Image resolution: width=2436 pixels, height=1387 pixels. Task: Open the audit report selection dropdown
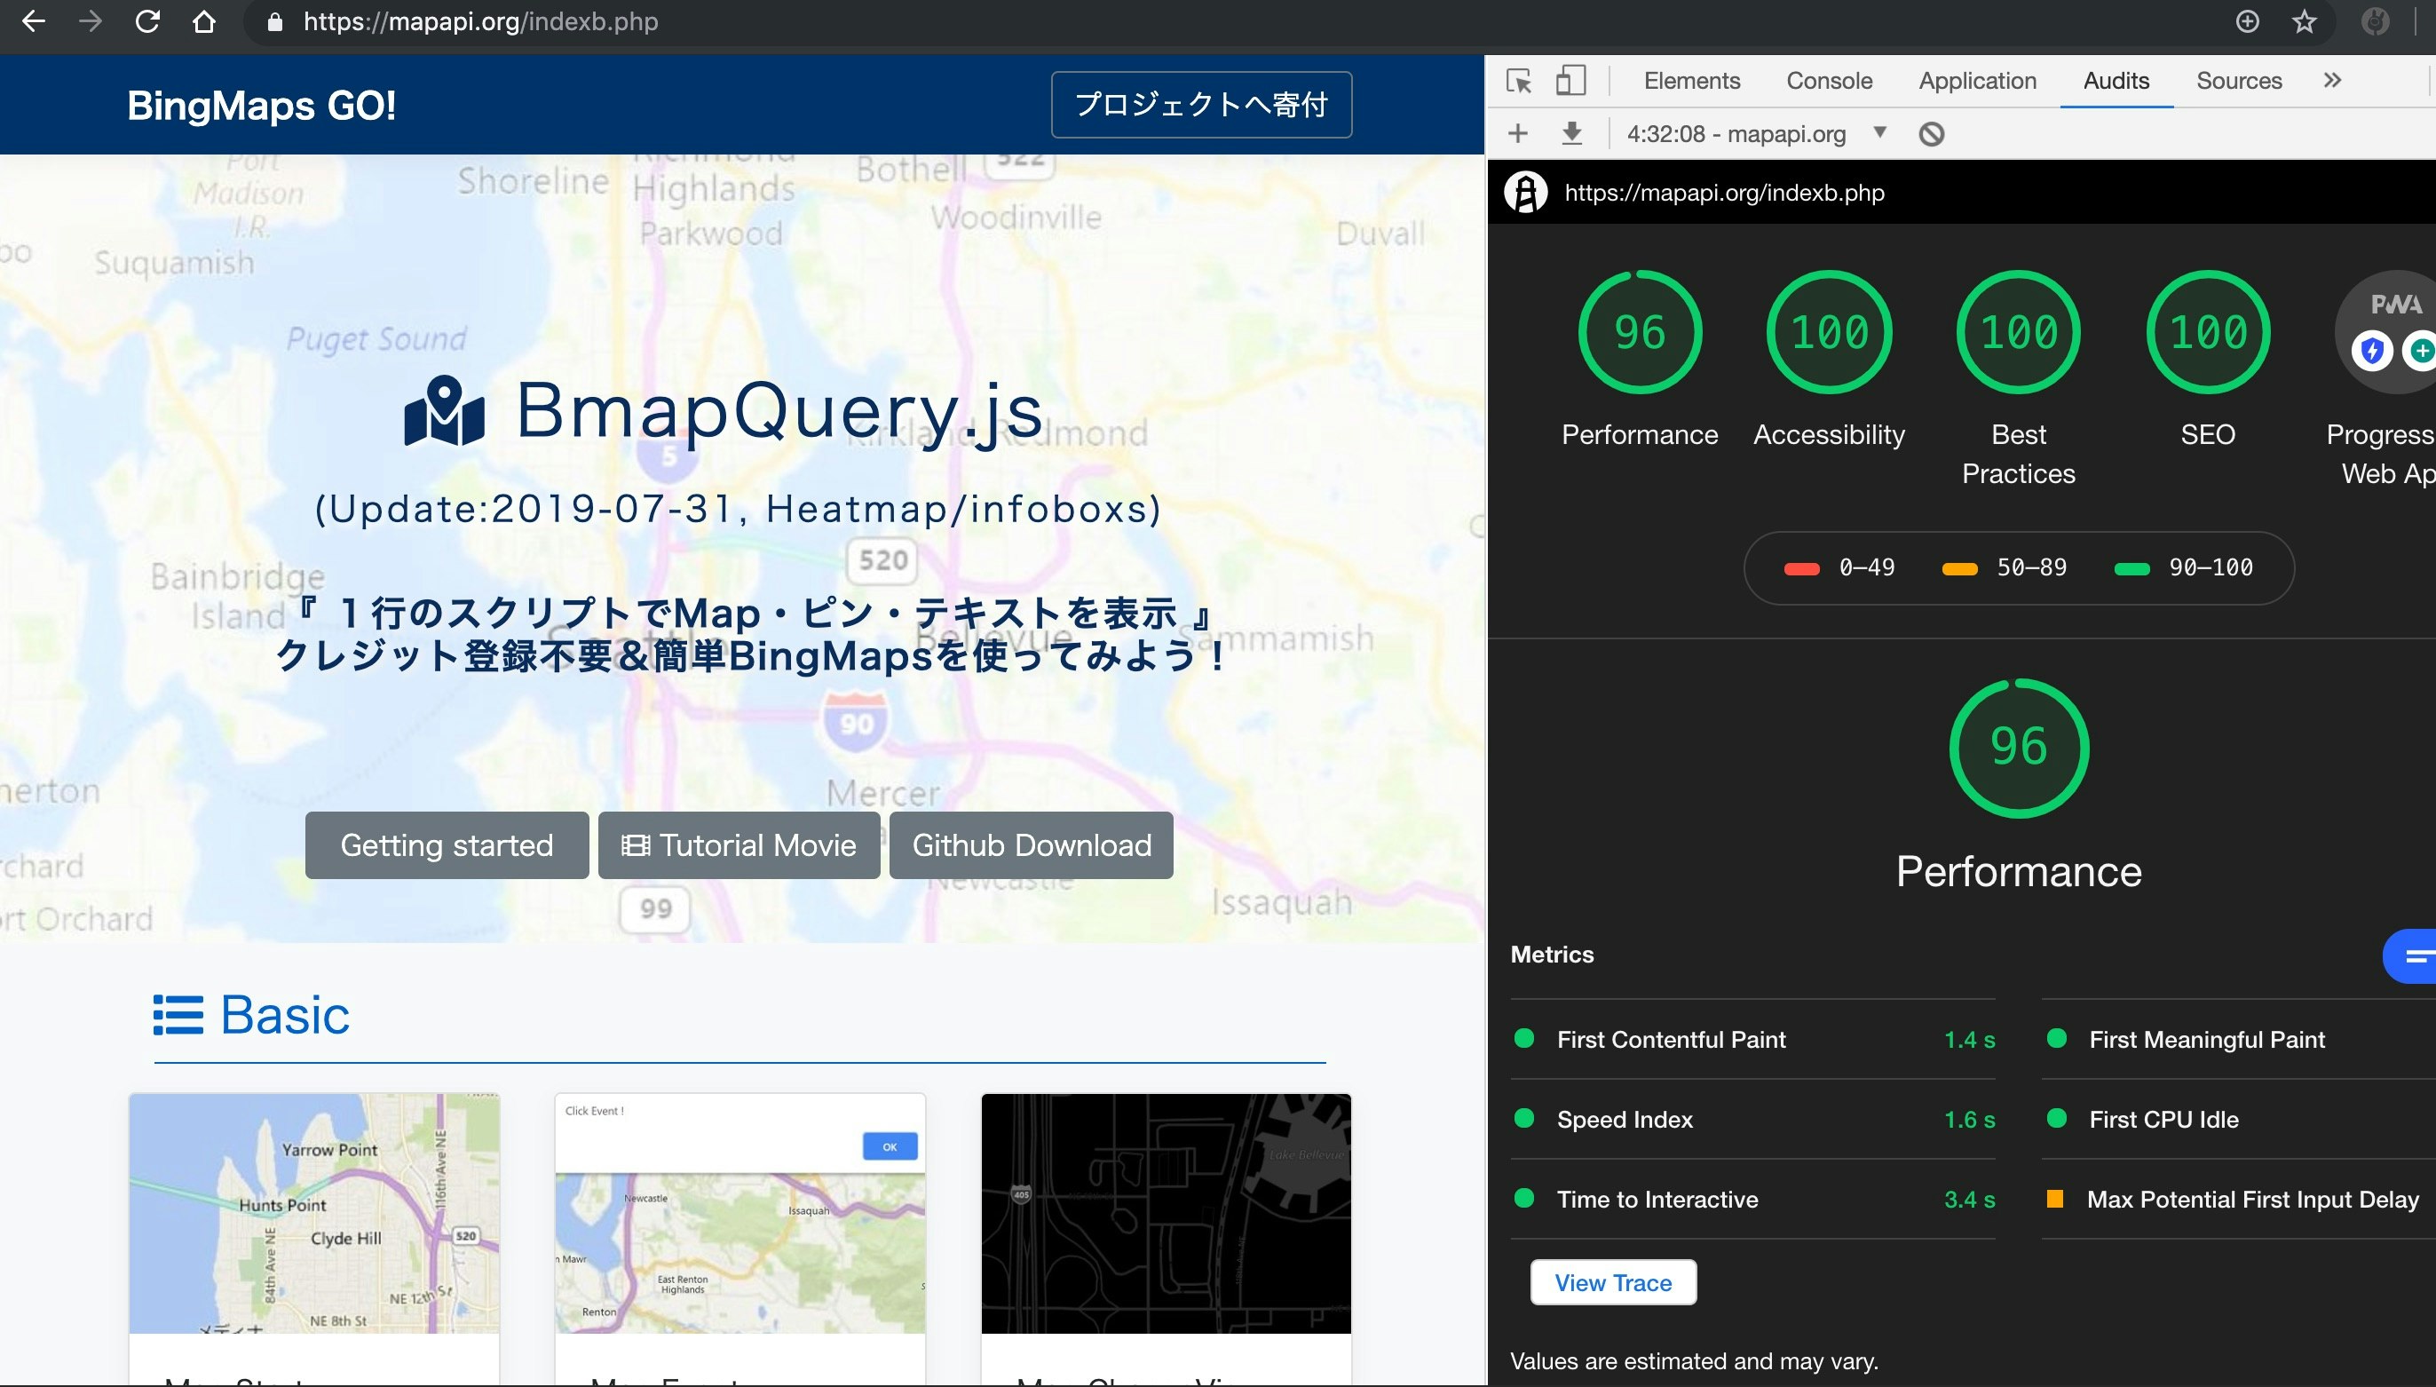tap(1757, 133)
